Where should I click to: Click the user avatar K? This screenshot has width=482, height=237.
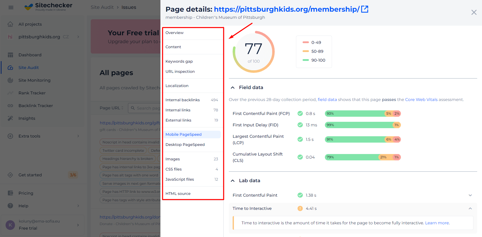click(10, 225)
